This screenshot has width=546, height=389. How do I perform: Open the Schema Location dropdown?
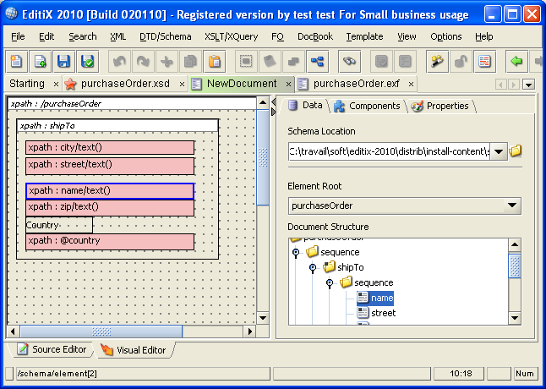pyautogui.click(x=498, y=152)
